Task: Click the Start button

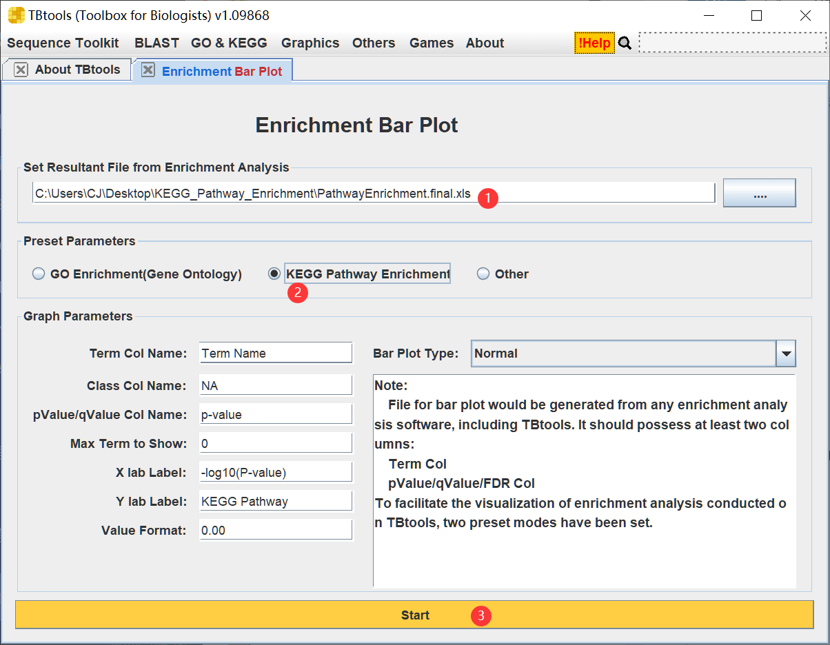Action: point(414,615)
